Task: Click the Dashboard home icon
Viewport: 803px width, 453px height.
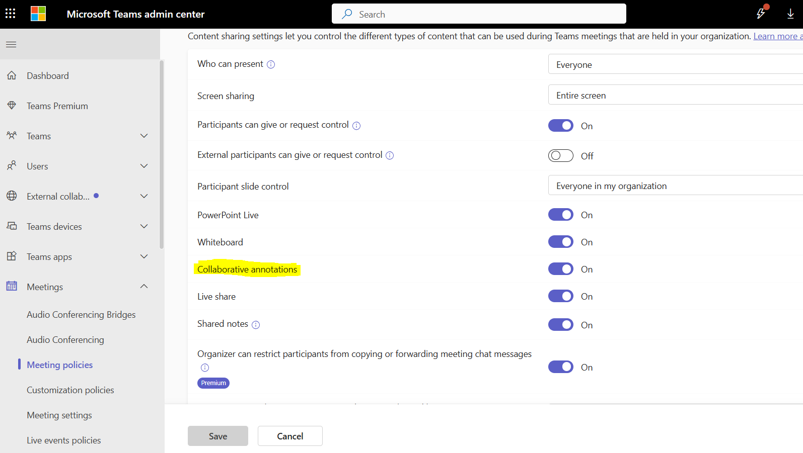Action: click(x=12, y=75)
